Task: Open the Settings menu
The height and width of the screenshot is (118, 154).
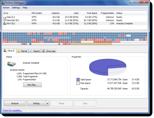Action: point(16,8)
